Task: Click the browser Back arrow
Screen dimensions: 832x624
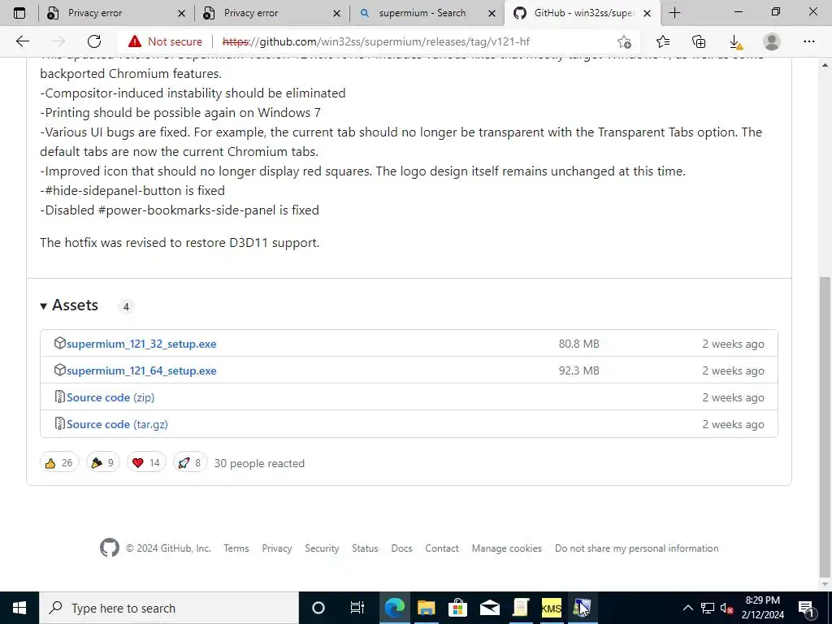Action: [22, 41]
